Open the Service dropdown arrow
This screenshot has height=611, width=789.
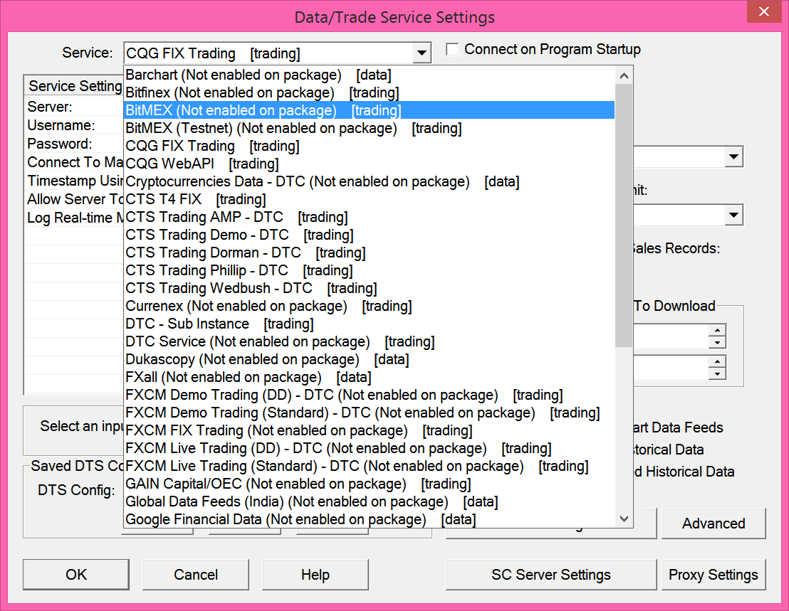422,53
